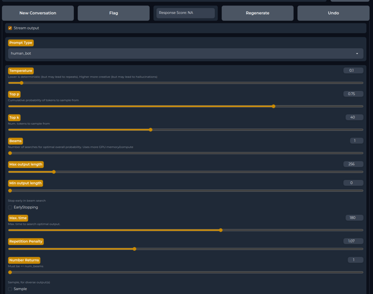The height and width of the screenshot is (294, 373).
Task: Click the Top p slider handle
Action: click(x=274, y=106)
